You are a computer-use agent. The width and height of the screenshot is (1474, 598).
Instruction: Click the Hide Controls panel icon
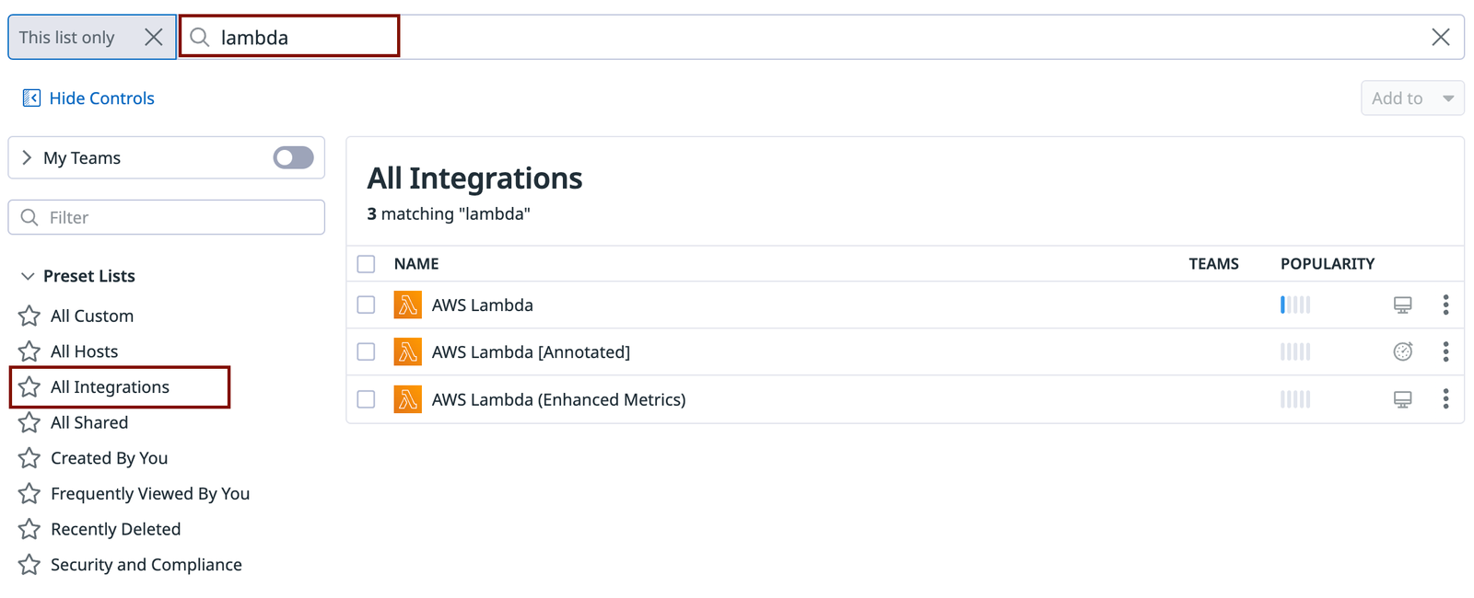(30, 97)
